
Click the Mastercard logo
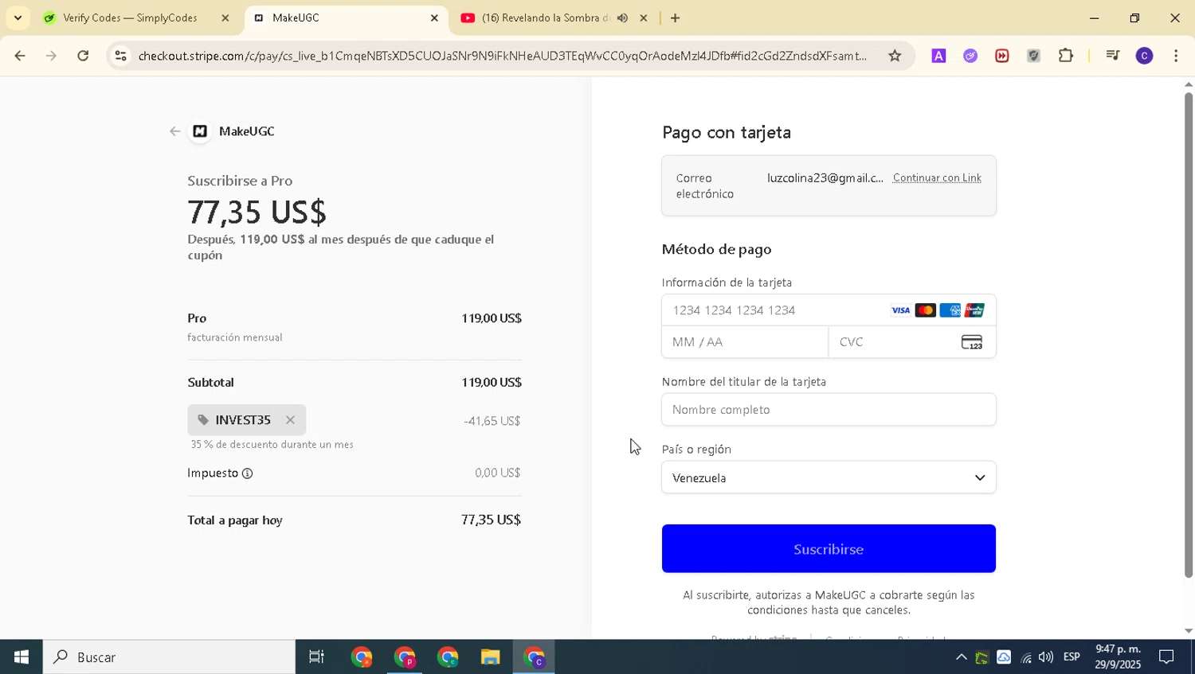(925, 310)
